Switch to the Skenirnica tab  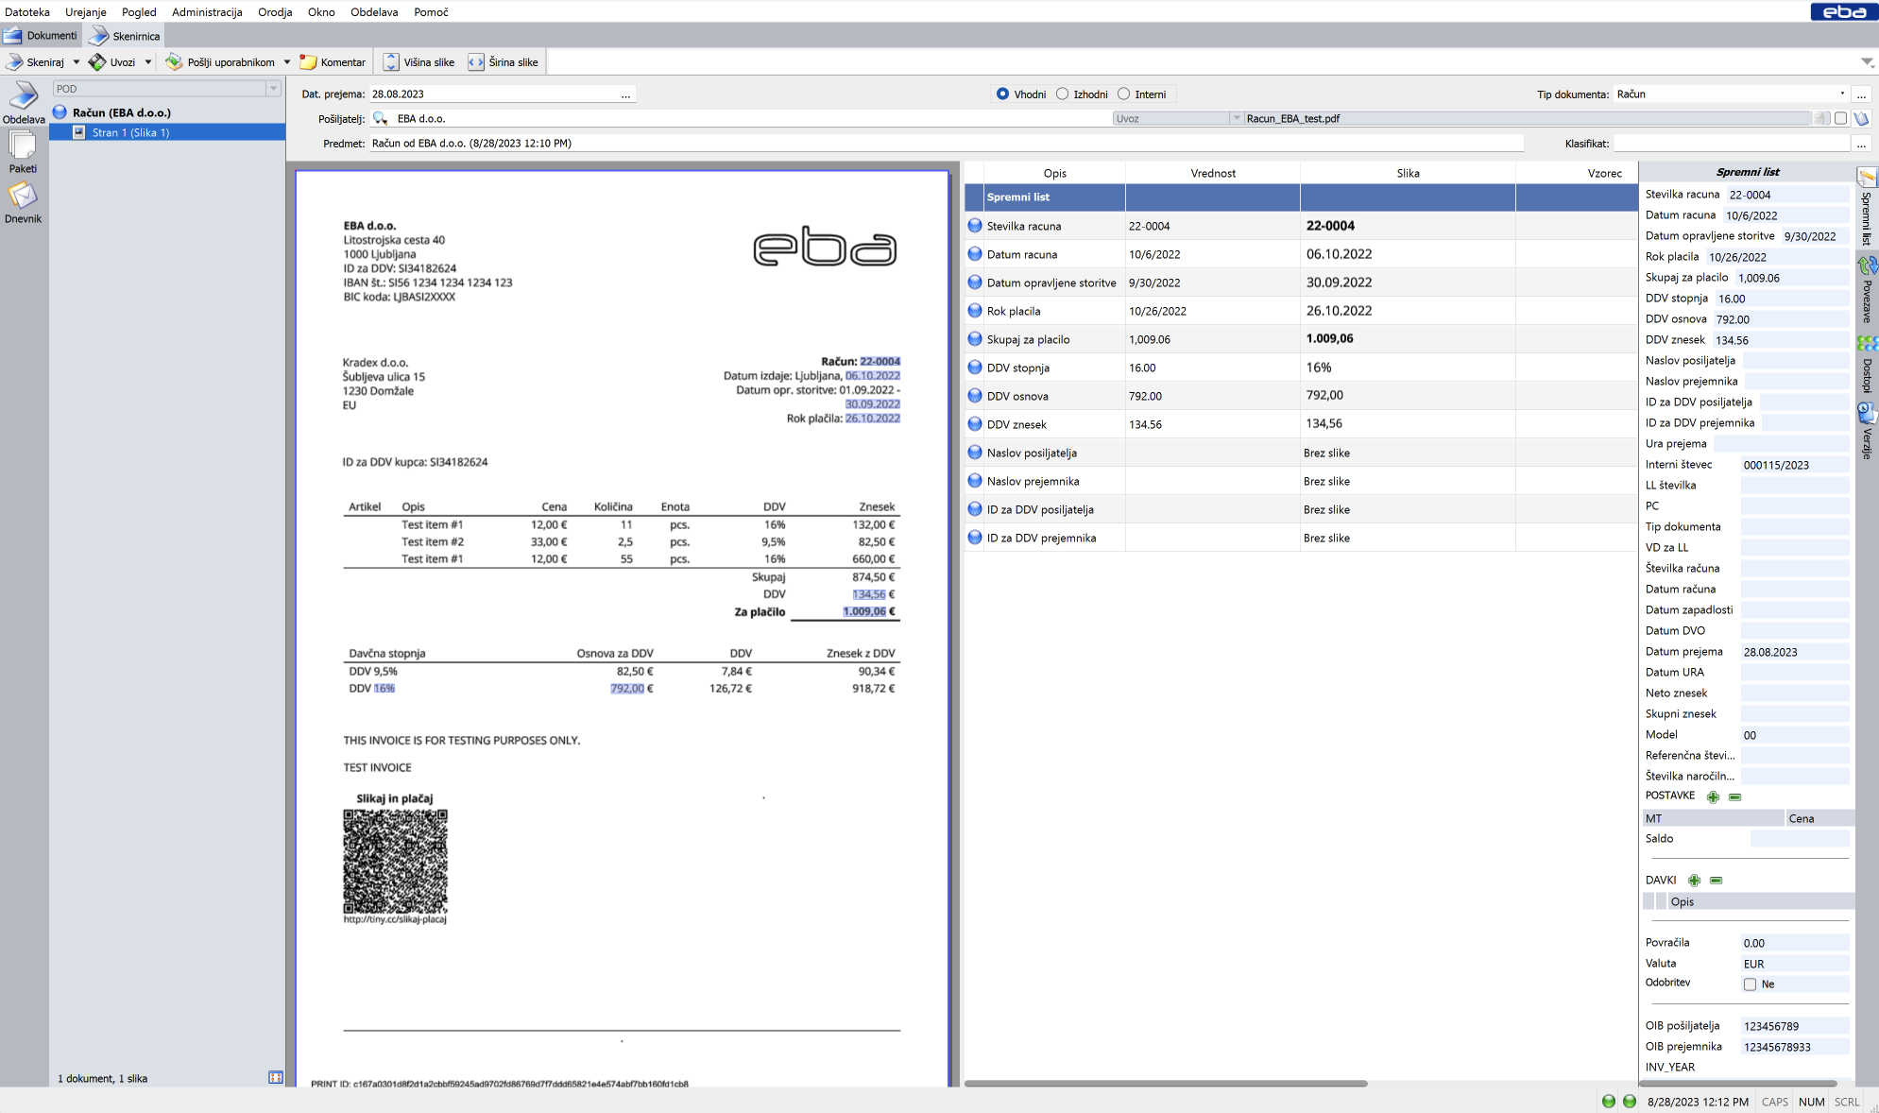[x=126, y=36]
